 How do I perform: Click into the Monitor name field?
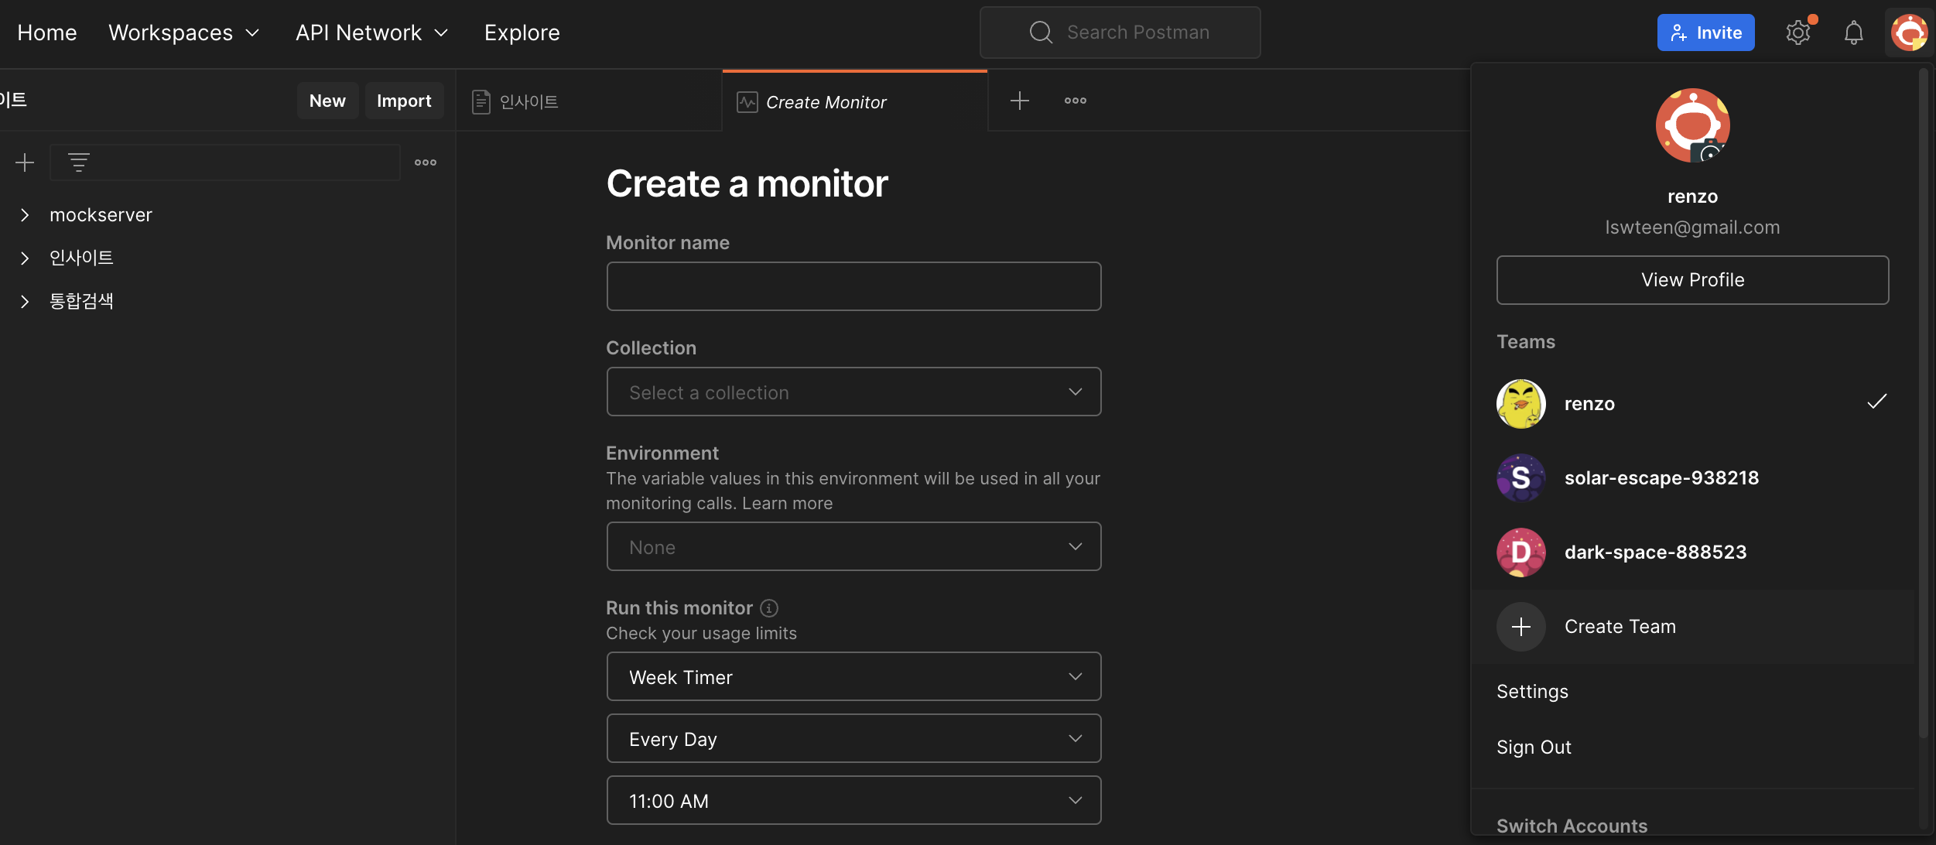point(853,286)
